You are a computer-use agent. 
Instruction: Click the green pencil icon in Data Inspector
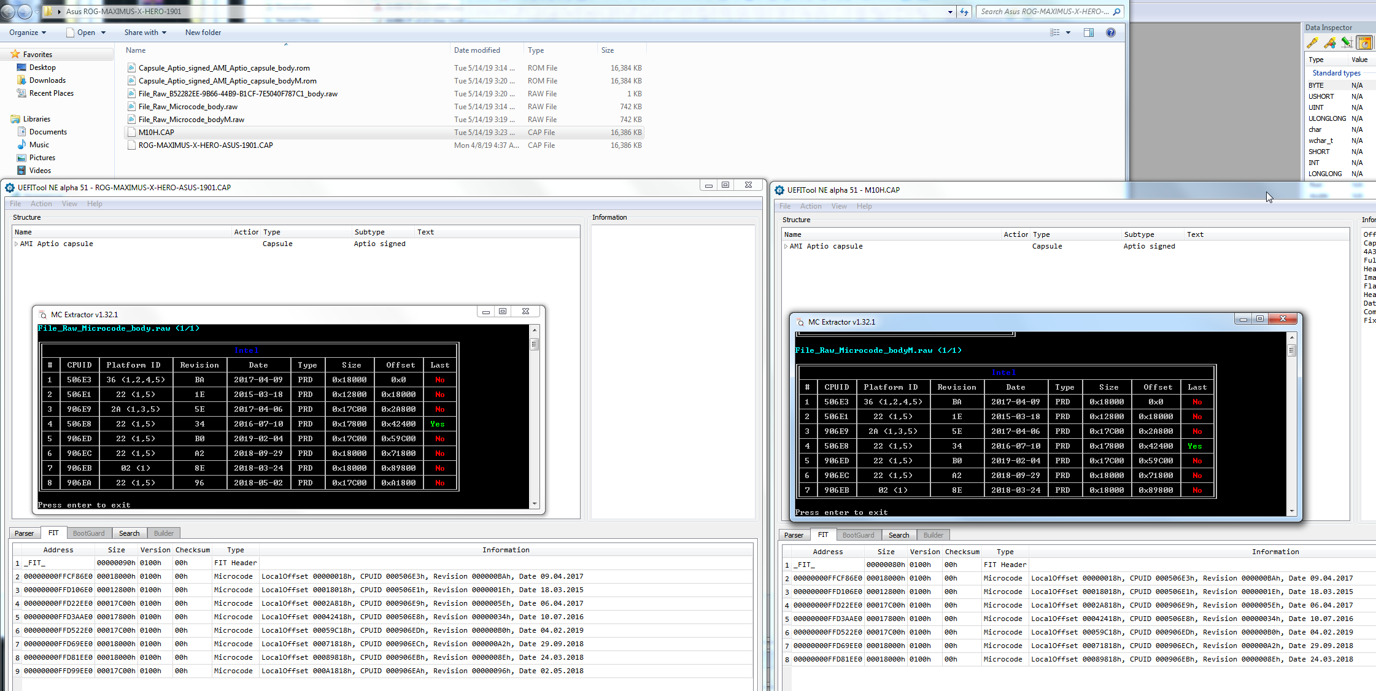pos(1347,42)
